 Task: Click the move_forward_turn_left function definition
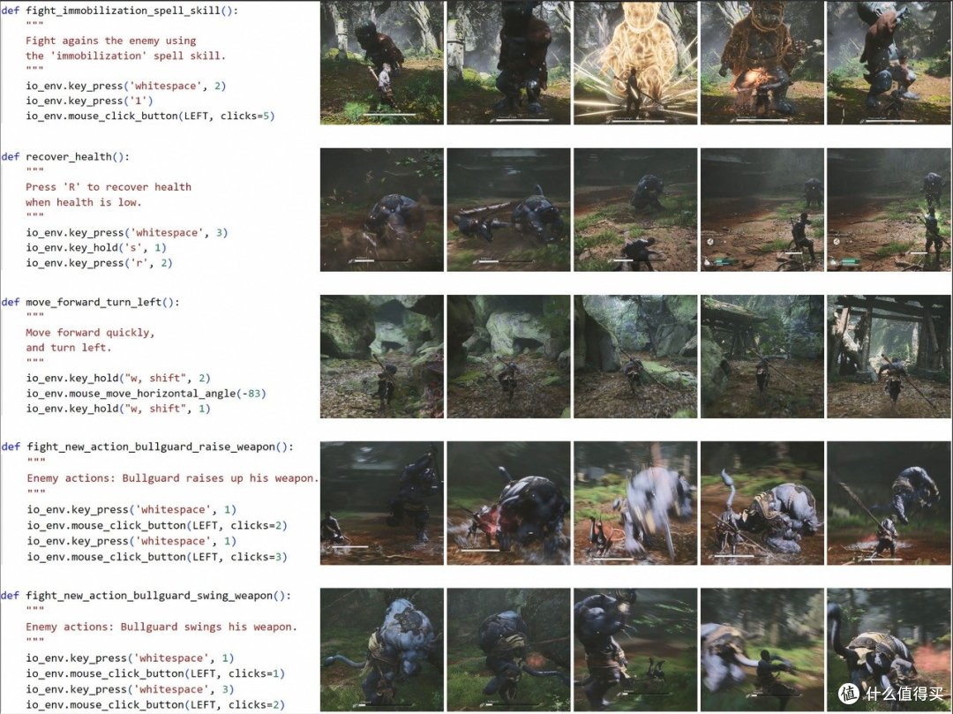(90, 302)
